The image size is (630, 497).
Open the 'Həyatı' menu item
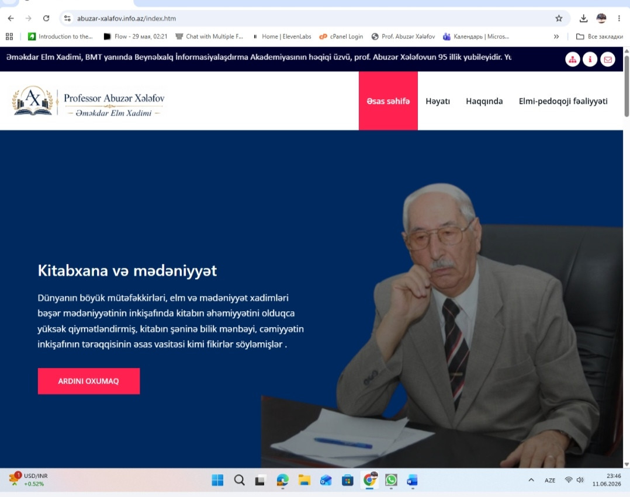438,101
